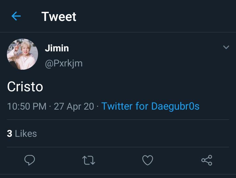
Task: View the 3 Likes list
Action: click(22, 133)
